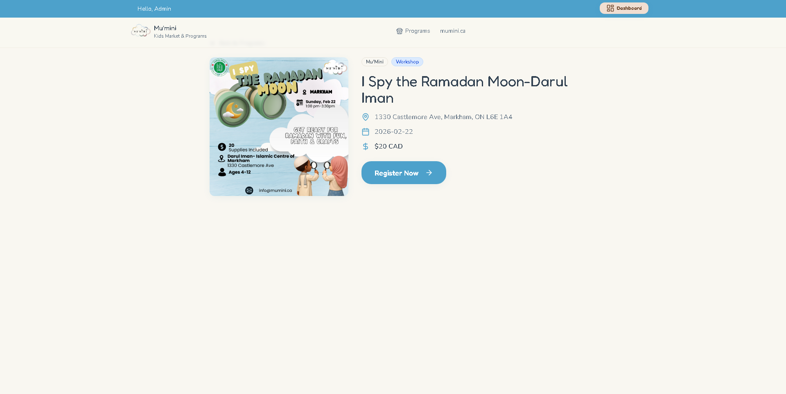Click the Register Now button
786x394 pixels.
tap(404, 173)
